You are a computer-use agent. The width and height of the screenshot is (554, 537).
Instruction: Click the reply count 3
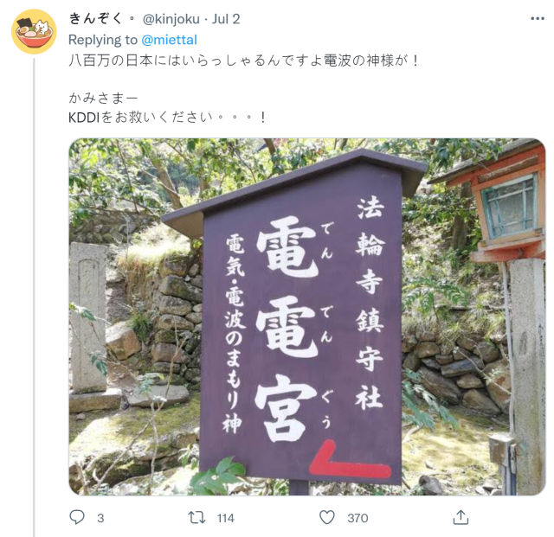100,518
